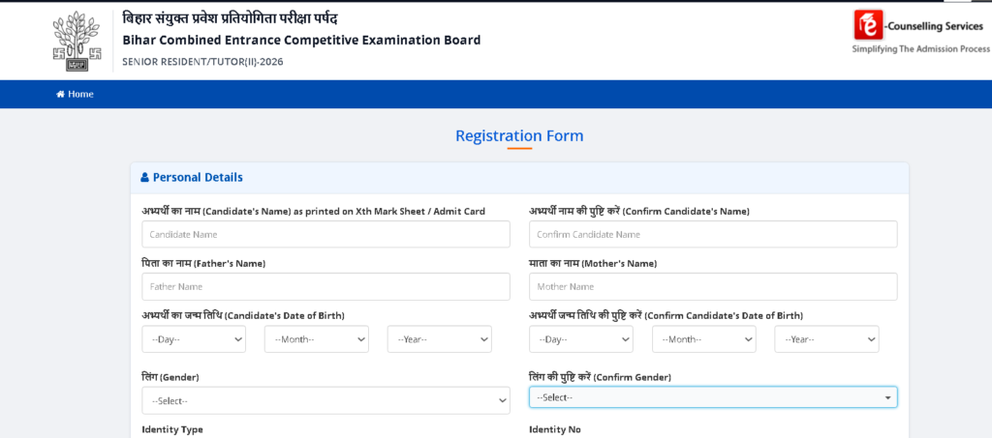Click the Home house icon in navbar
The height and width of the screenshot is (438, 992).
pyautogui.click(x=60, y=94)
